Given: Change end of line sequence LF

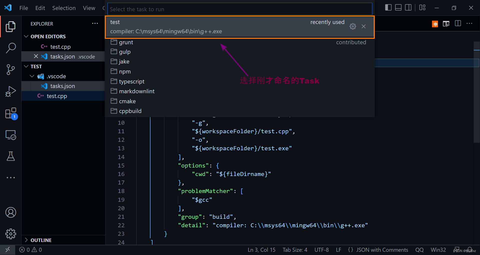Looking at the screenshot, I should pos(338,250).
